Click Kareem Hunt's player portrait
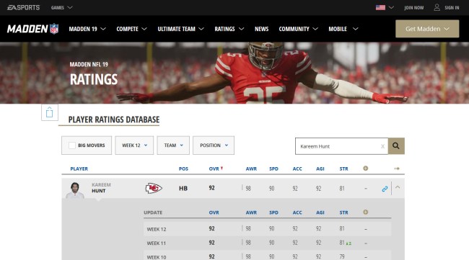The width and height of the screenshot is (469, 260). pos(75,190)
